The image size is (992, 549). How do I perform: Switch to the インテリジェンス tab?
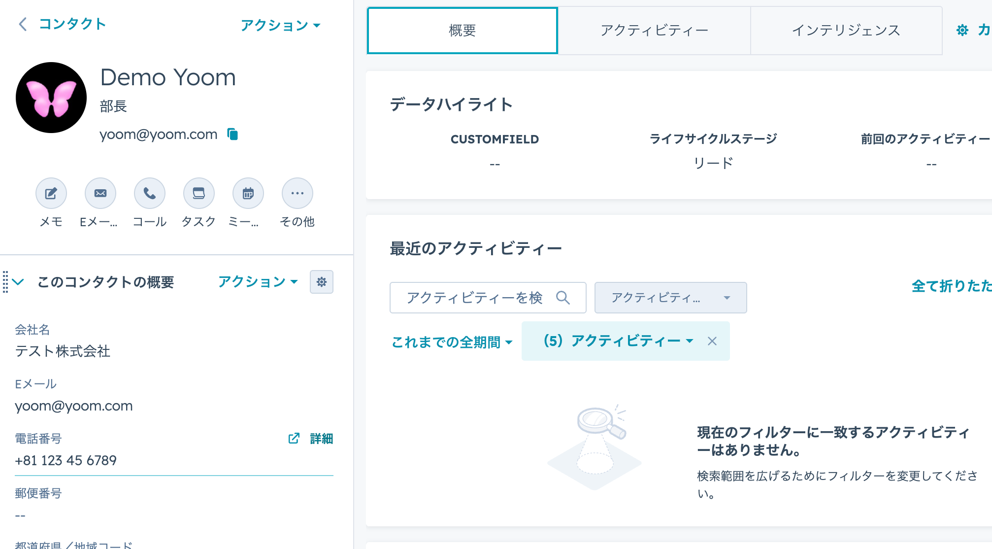tap(846, 31)
